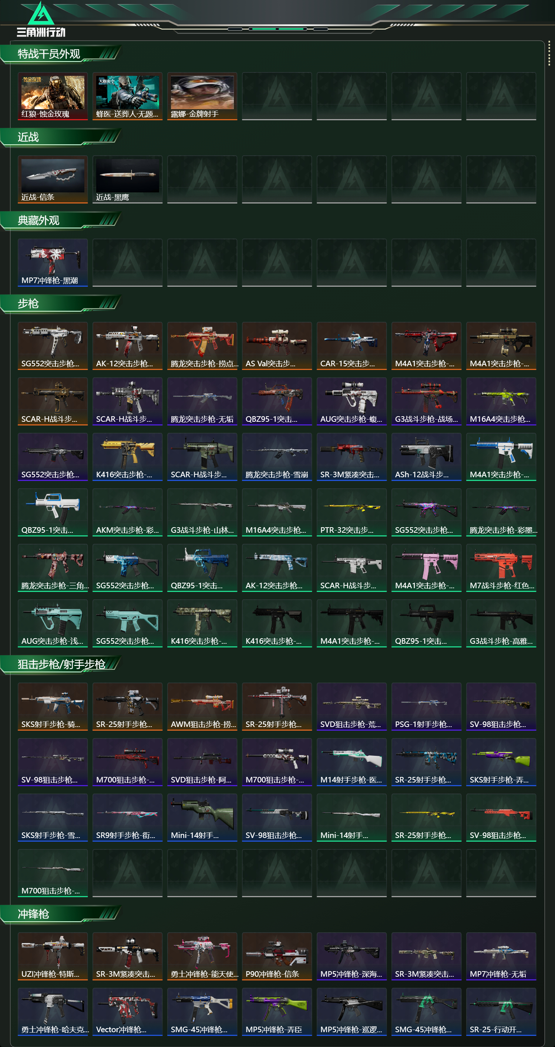Choose the 近战-黑鹰 dagger
555x1047 pixels.
(x=127, y=180)
